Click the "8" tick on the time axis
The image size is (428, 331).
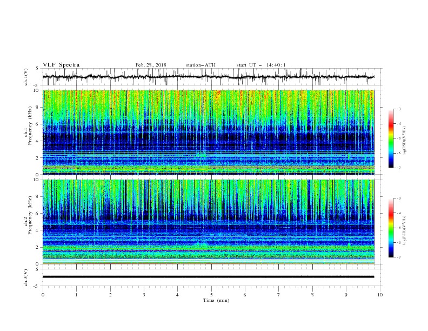(312, 295)
